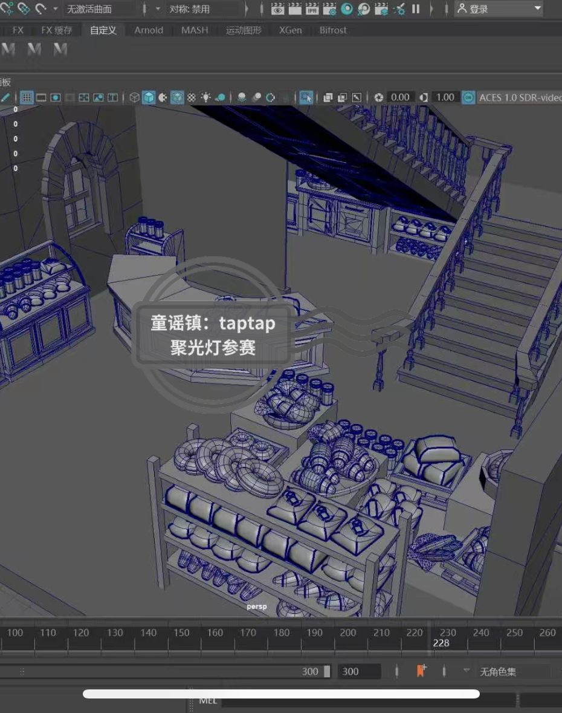Start IPR render of current frame
Viewport: 562px width, 713px height.
(x=312, y=8)
